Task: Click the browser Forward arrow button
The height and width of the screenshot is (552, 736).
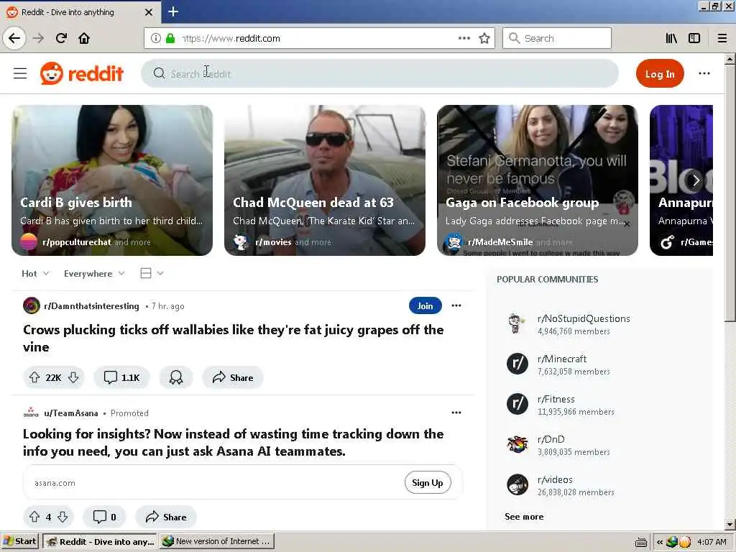Action: 38,38
